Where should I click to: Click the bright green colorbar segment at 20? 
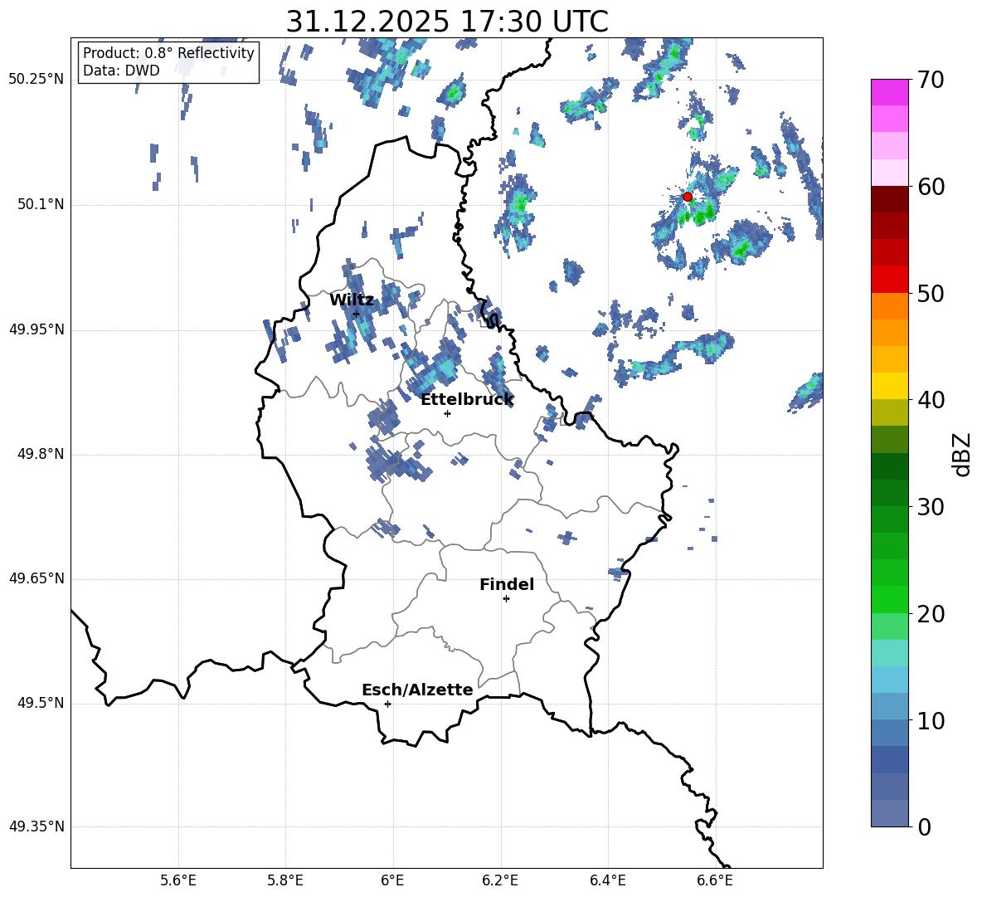(x=889, y=599)
